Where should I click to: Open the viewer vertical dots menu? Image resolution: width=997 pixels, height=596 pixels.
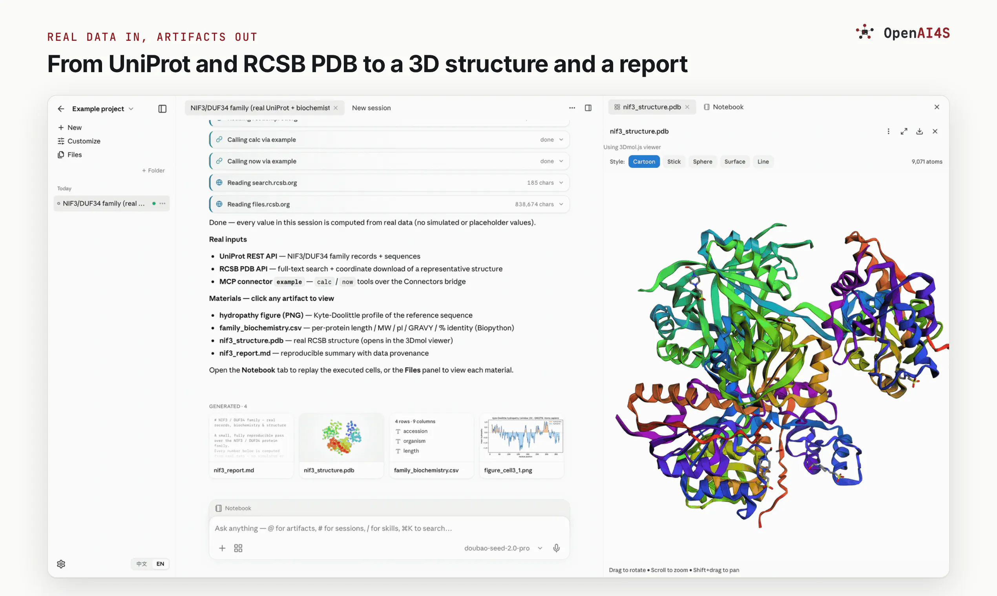(888, 131)
